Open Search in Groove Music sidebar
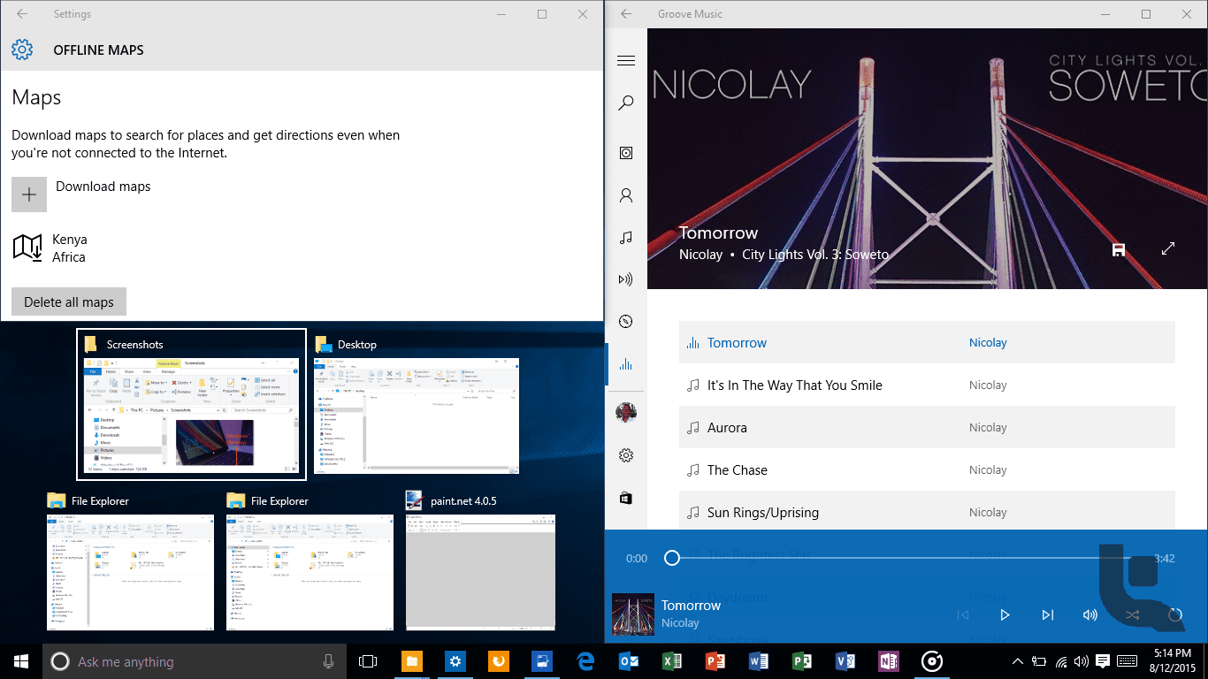The width and height of the screenshot is (1208, 679). click(626, 103)
